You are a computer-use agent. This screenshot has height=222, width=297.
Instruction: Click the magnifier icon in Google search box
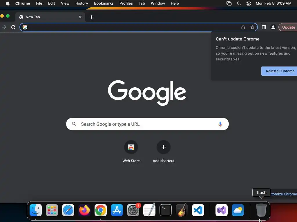click(x=74, y=124)
